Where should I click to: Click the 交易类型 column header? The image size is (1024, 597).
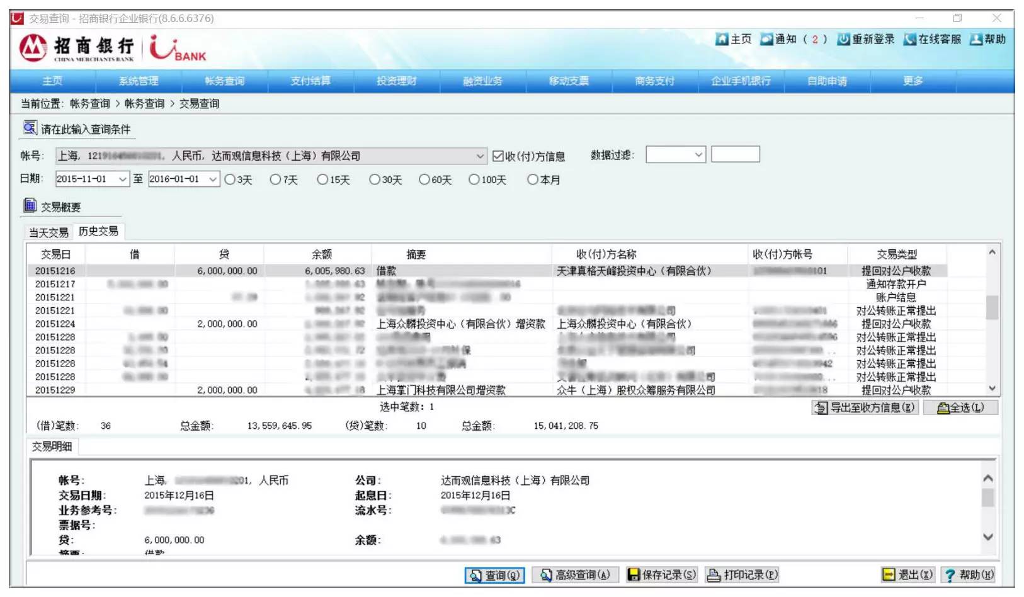tap(897, 254)
